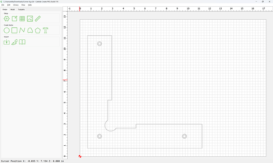The width and height of the screenshot is (273, 163).
Task: Open the Library menu
Action: (x=16, y=5)
